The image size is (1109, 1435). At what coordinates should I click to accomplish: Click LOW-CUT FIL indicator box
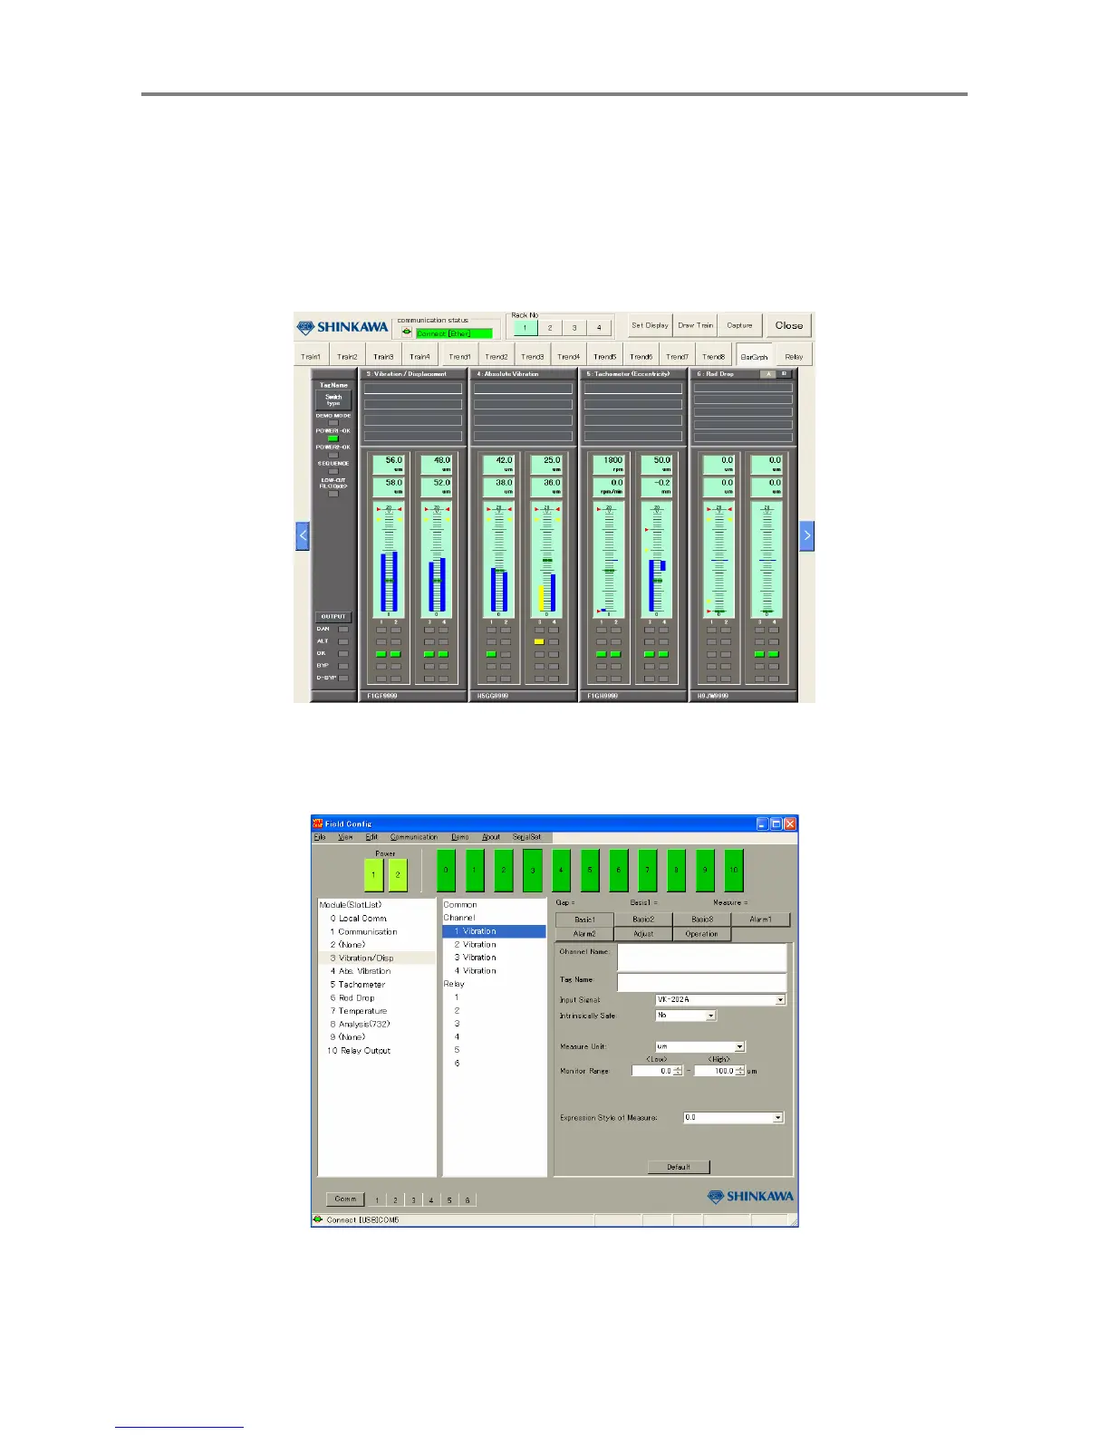click(x=333, y=494)
